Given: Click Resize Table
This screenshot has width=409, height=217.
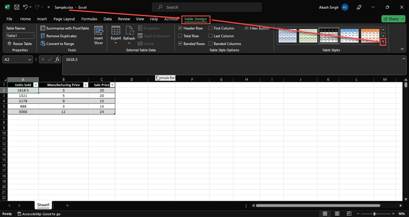Looking at the screenshot, I should (x=20, y=44).
